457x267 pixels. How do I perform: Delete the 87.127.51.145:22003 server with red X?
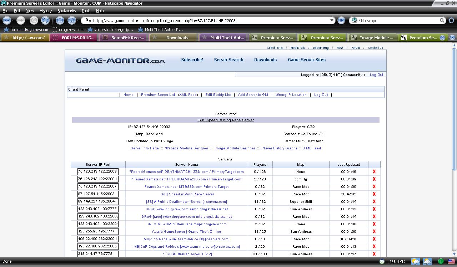tap(374, 194)
